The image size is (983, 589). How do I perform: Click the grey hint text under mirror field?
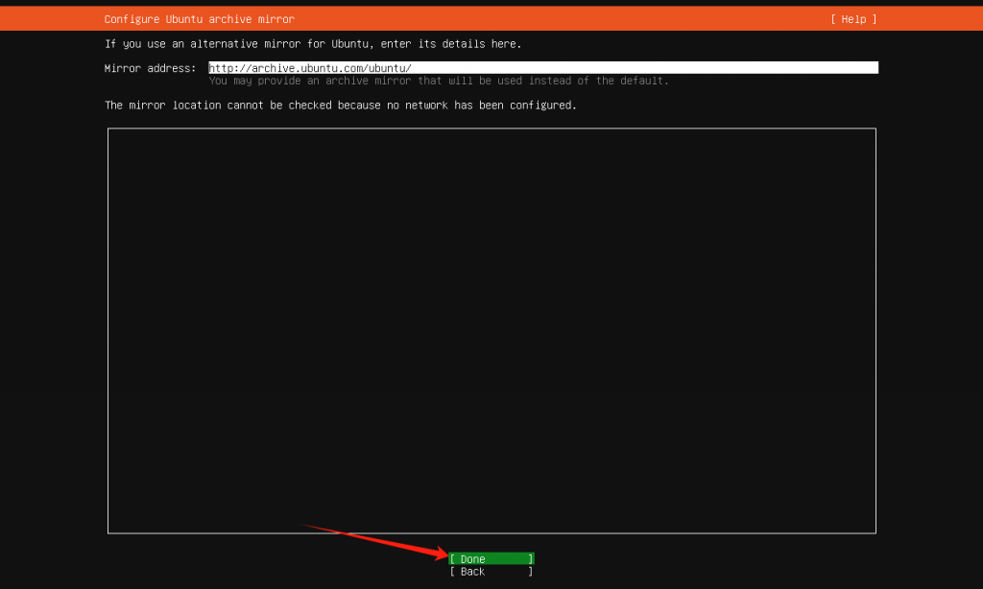(x=438, y=81)
